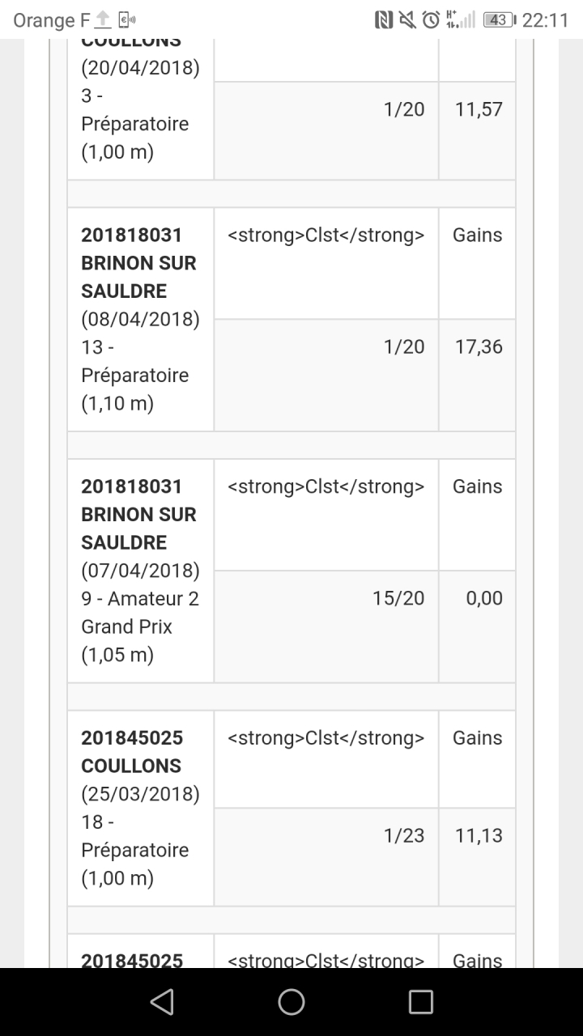Screen dimensions: 583x1036
Task: Tap the Android back navigation button
Action: 162,1002
